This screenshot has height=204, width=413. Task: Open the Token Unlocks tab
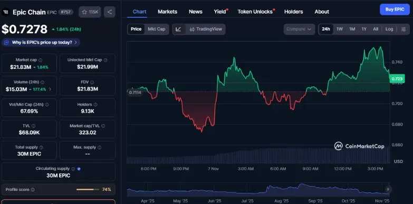click(255, 12)
